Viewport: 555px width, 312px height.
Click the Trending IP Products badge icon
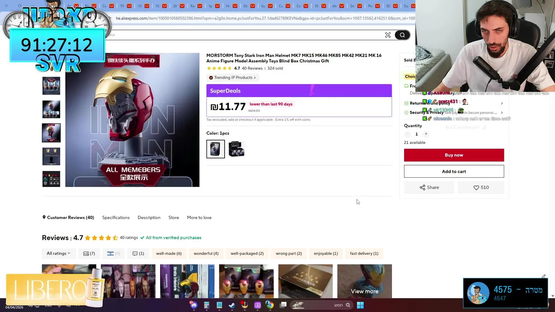[x=211, y=78]
